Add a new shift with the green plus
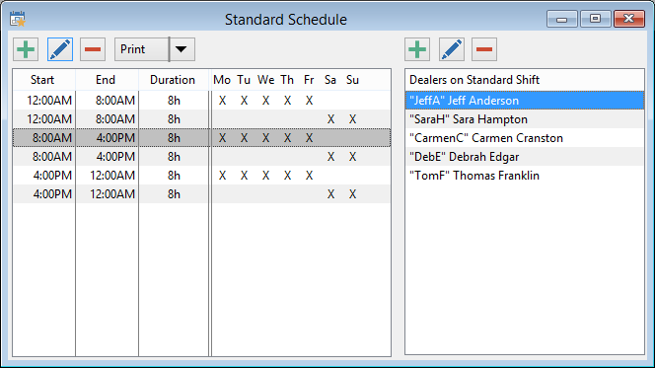The image size is (655, 368). pos(26,49)
